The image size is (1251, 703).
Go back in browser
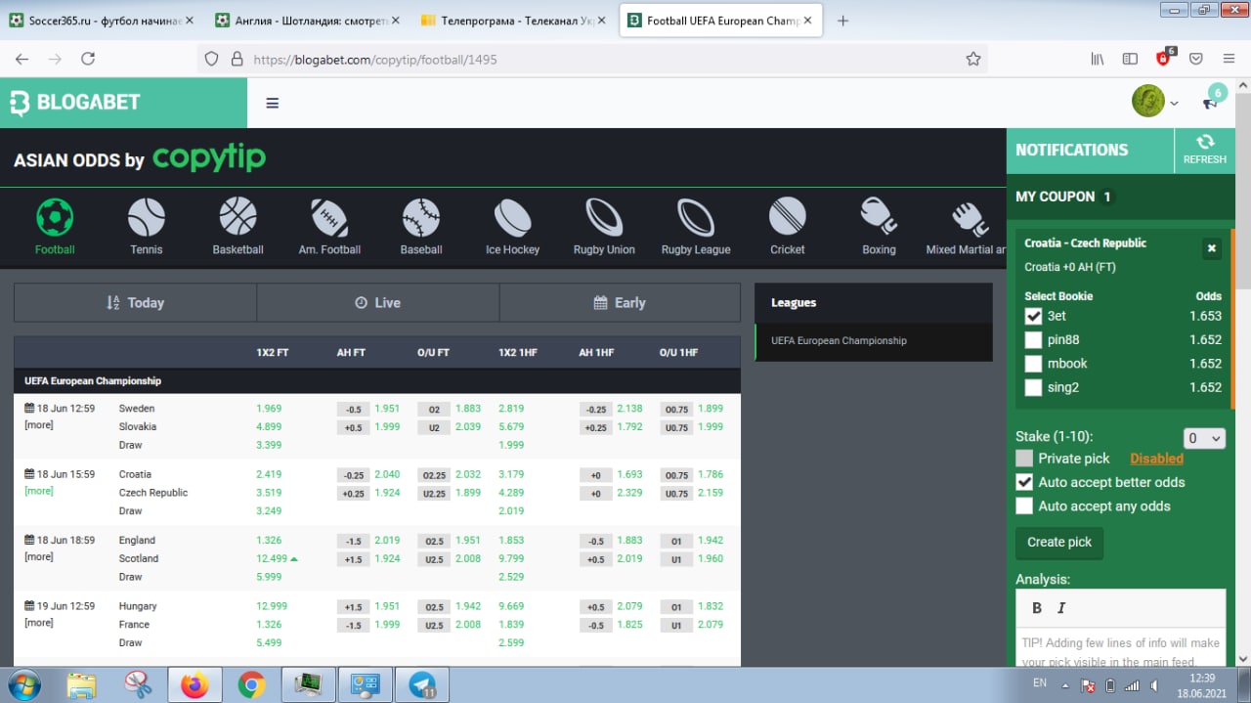[22, 59]
